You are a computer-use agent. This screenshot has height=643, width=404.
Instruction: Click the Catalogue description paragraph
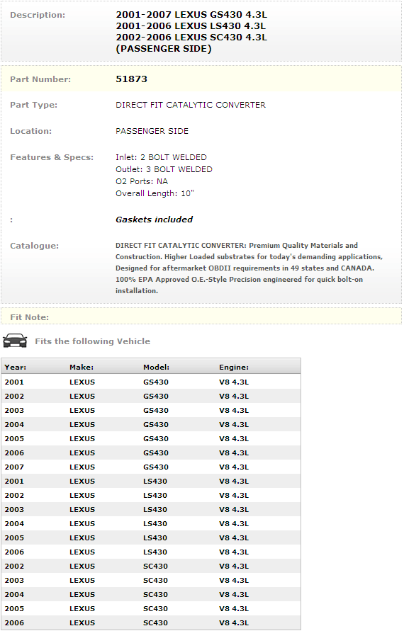tap(249, 268)
